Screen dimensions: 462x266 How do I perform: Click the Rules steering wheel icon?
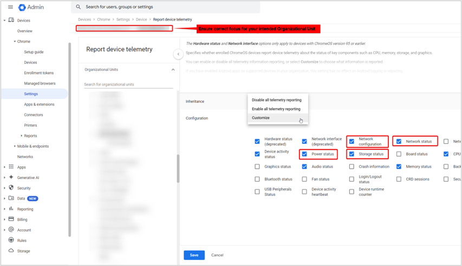(x=11, y=241)
